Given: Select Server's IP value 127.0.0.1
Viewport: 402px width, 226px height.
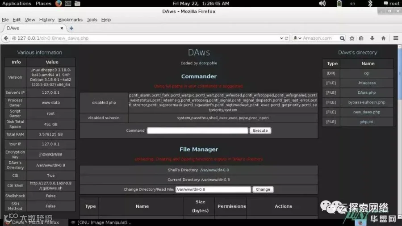Looking at the screenshot, I should pyautogui.click(x=51, y=92).
